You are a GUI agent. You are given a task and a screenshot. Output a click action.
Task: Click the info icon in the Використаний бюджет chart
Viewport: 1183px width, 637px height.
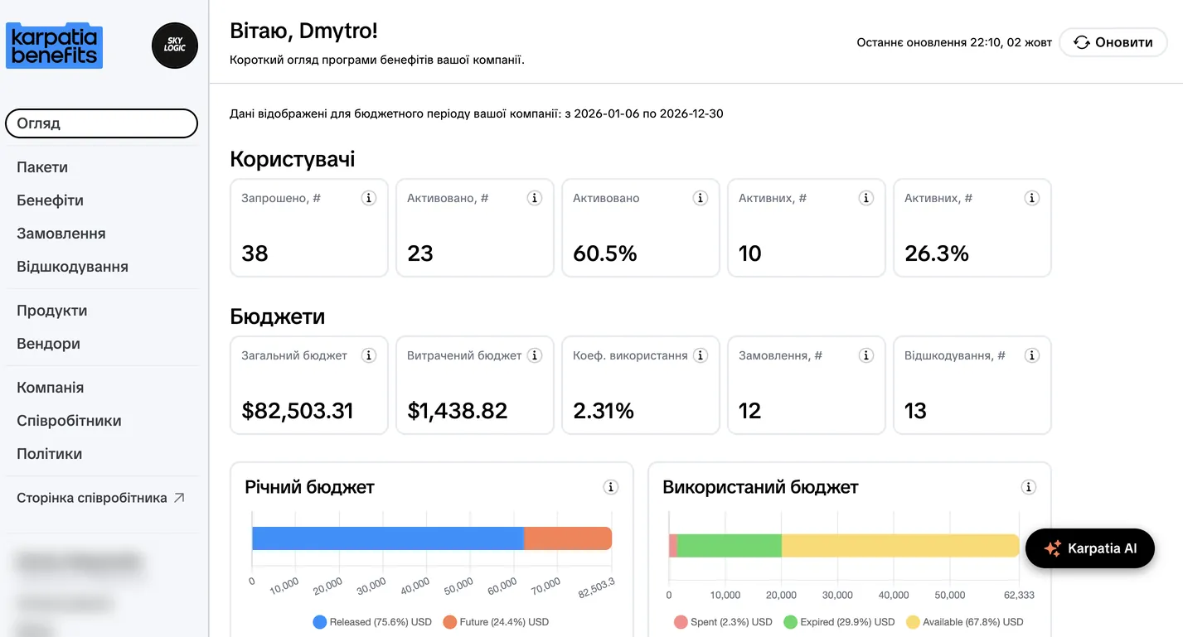1029,487
